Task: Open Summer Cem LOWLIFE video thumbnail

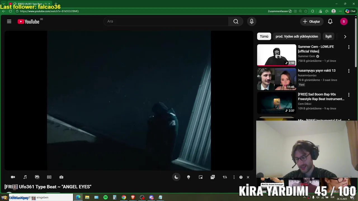Action: [x=277, y=55]
